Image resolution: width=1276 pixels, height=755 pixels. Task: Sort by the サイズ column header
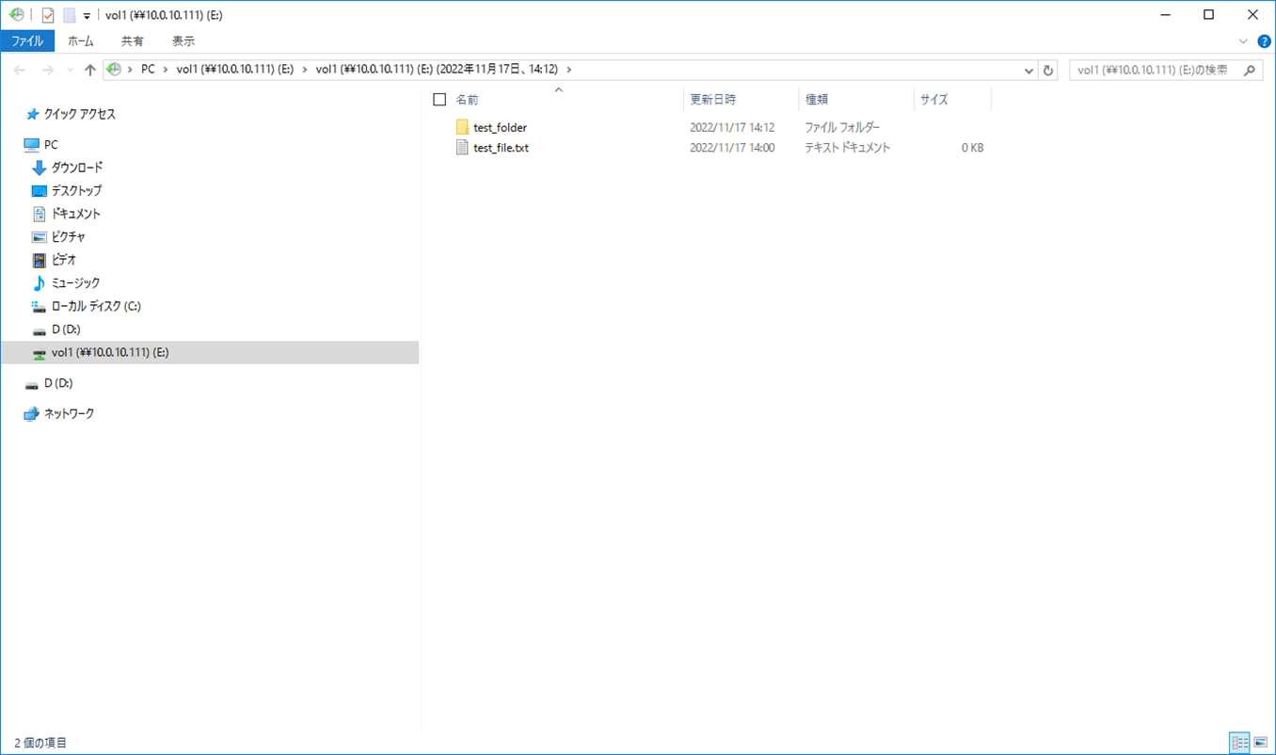pos(933,100)
